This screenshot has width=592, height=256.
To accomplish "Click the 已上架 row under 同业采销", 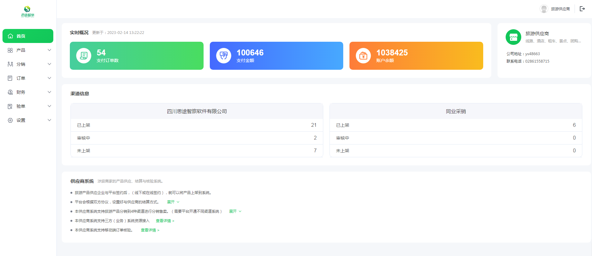I will coord(455,125).
